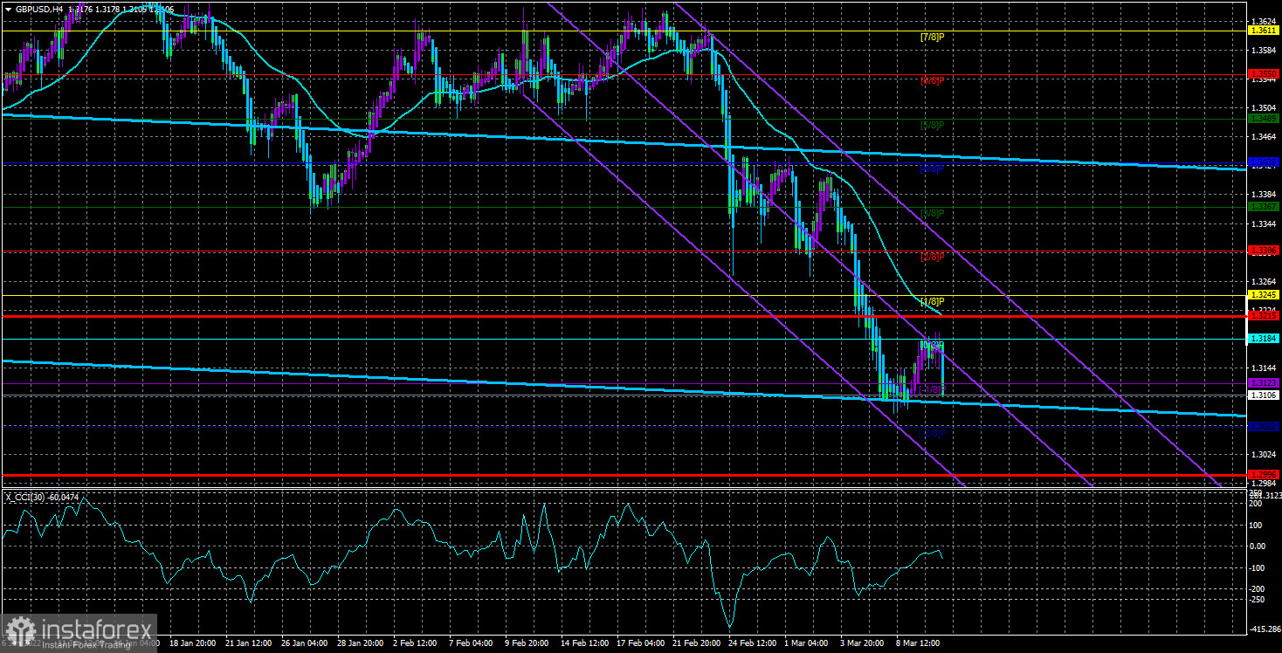Click the 2 Feb 12:00 time label
This screenshot has width=1282, height=653.
pos(415,643)
